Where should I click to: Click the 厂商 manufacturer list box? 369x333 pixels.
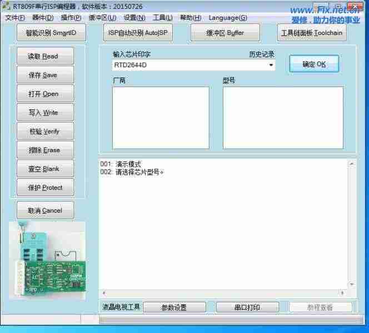pos(161,118)
